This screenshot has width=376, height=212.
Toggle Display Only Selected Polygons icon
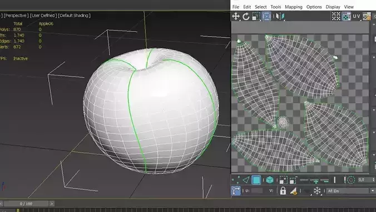point(294,191)
